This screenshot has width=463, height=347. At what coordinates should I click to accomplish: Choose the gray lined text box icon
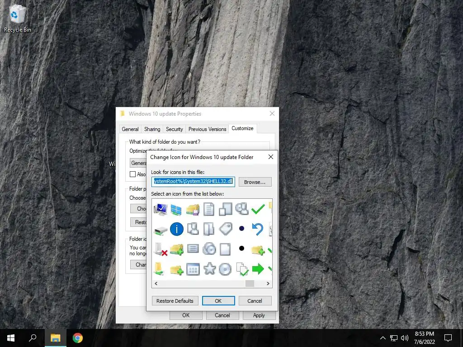[x=193, y=249]
